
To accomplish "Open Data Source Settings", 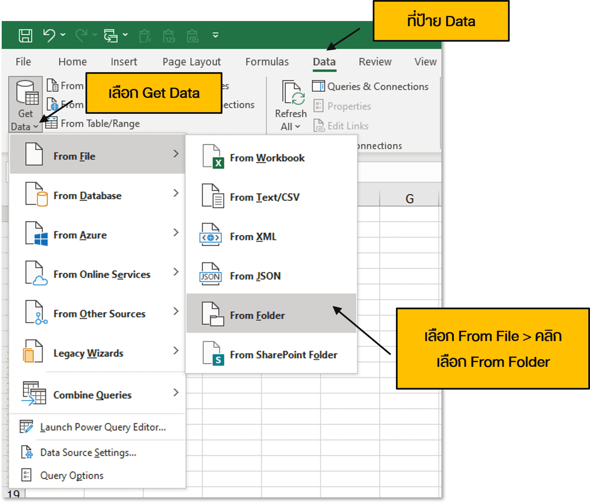I will point(88,452).
